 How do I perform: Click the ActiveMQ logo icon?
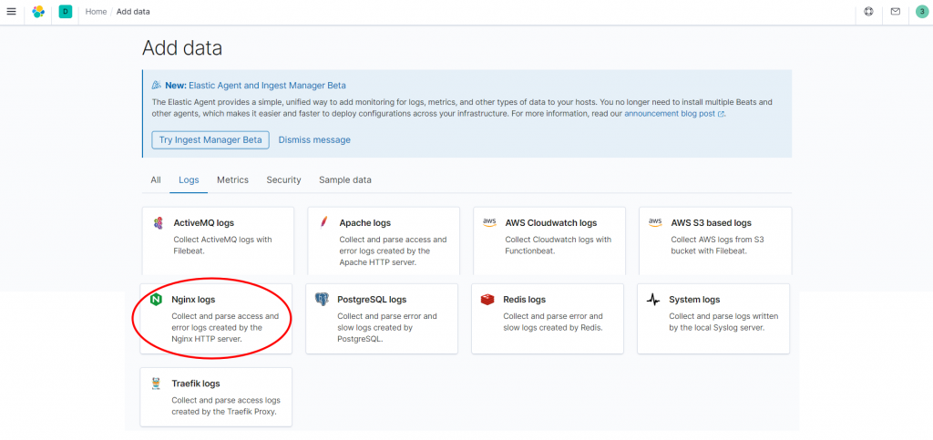158,223
